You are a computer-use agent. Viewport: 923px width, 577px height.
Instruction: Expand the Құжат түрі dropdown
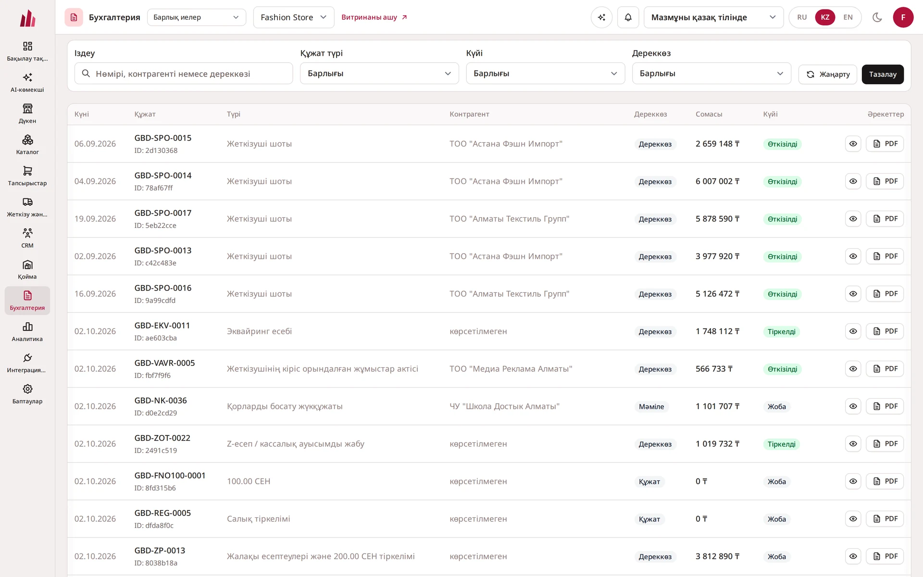[x=379, y=74]
